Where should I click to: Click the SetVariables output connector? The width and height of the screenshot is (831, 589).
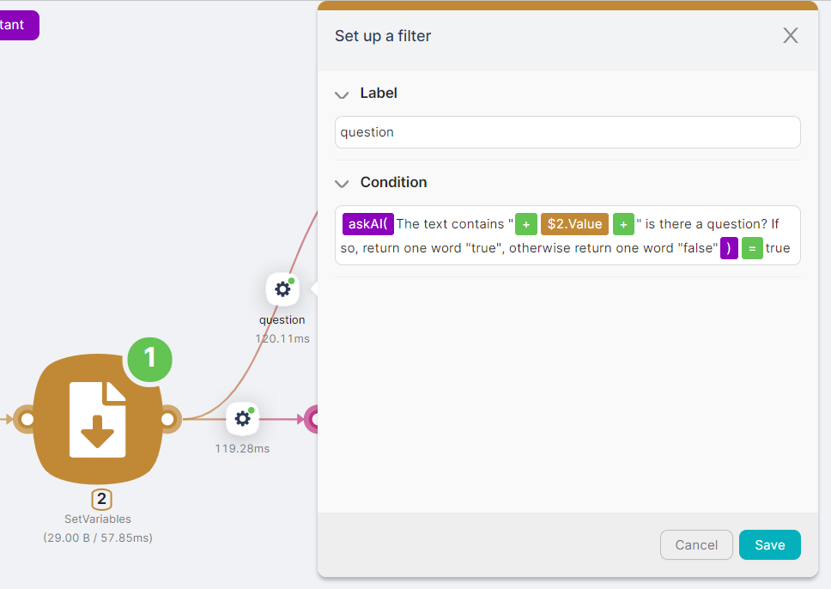[169, 419]
